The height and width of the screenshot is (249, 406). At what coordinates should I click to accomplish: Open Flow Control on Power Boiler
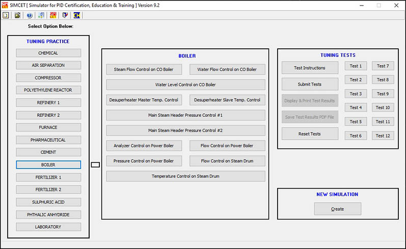pyautogui.click(x=227, y=146)
